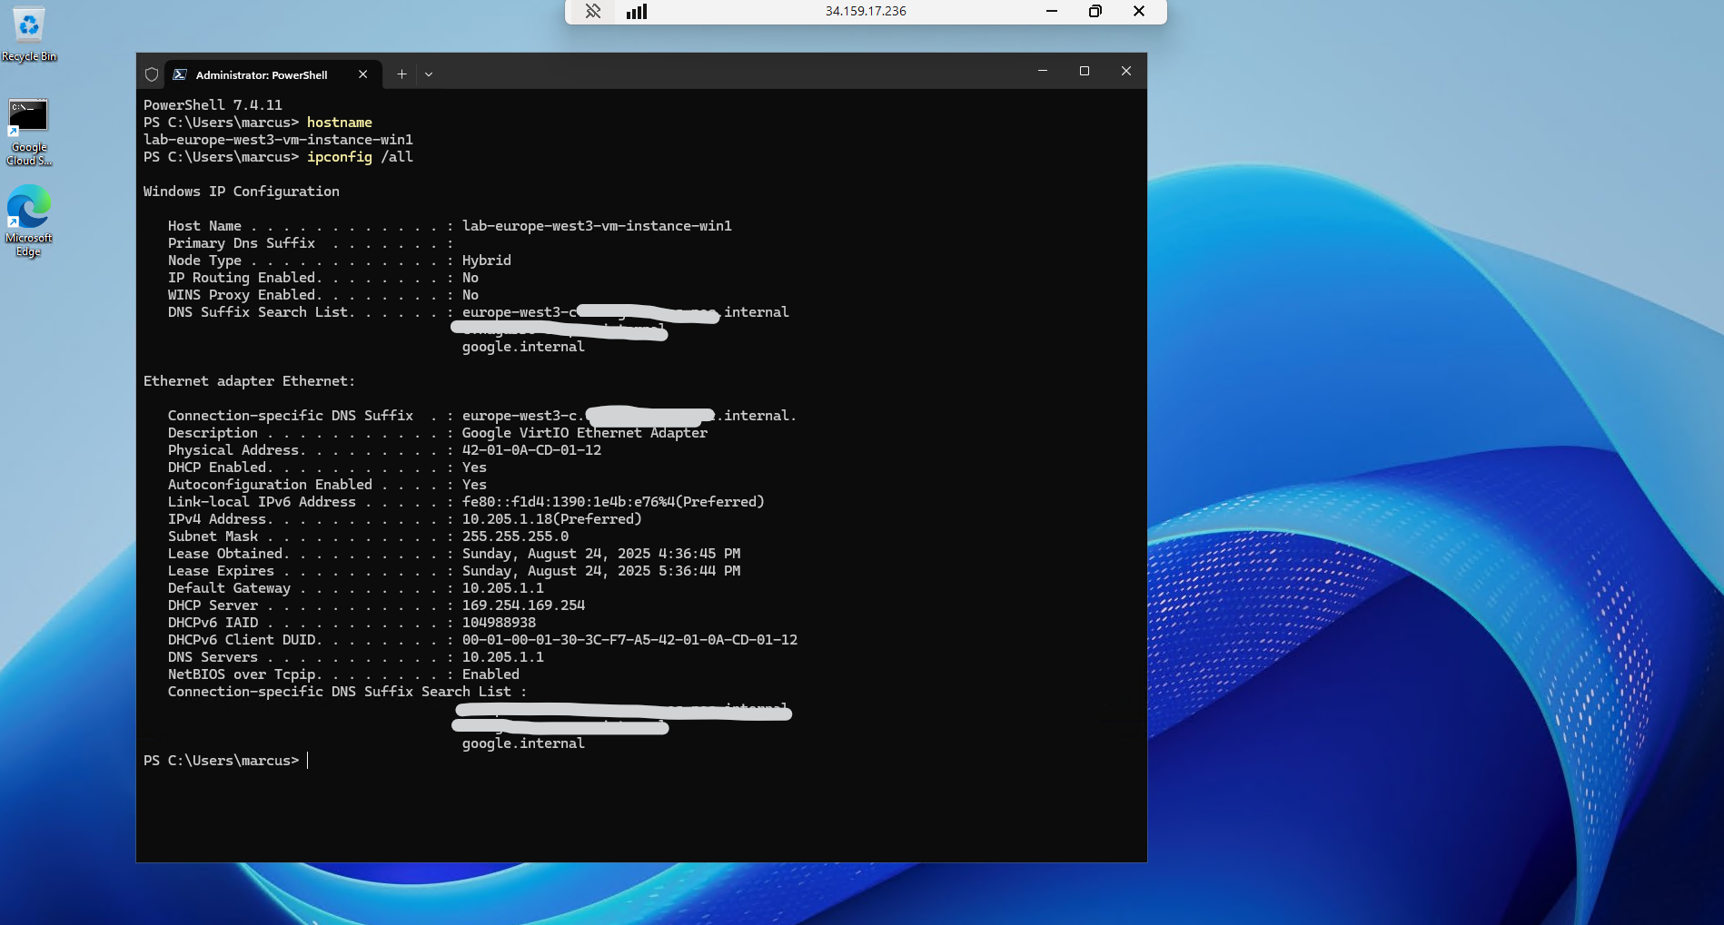Check connection signal strength icon
This screenshot has height=925, width=1724.
[x=637, y=11]
